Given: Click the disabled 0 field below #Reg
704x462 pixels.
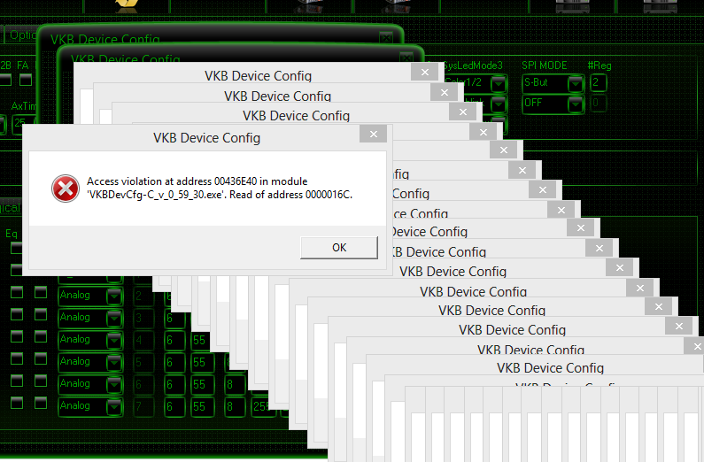Looking at the screenshot, I should pyautogui.click(x=599, y=104).
